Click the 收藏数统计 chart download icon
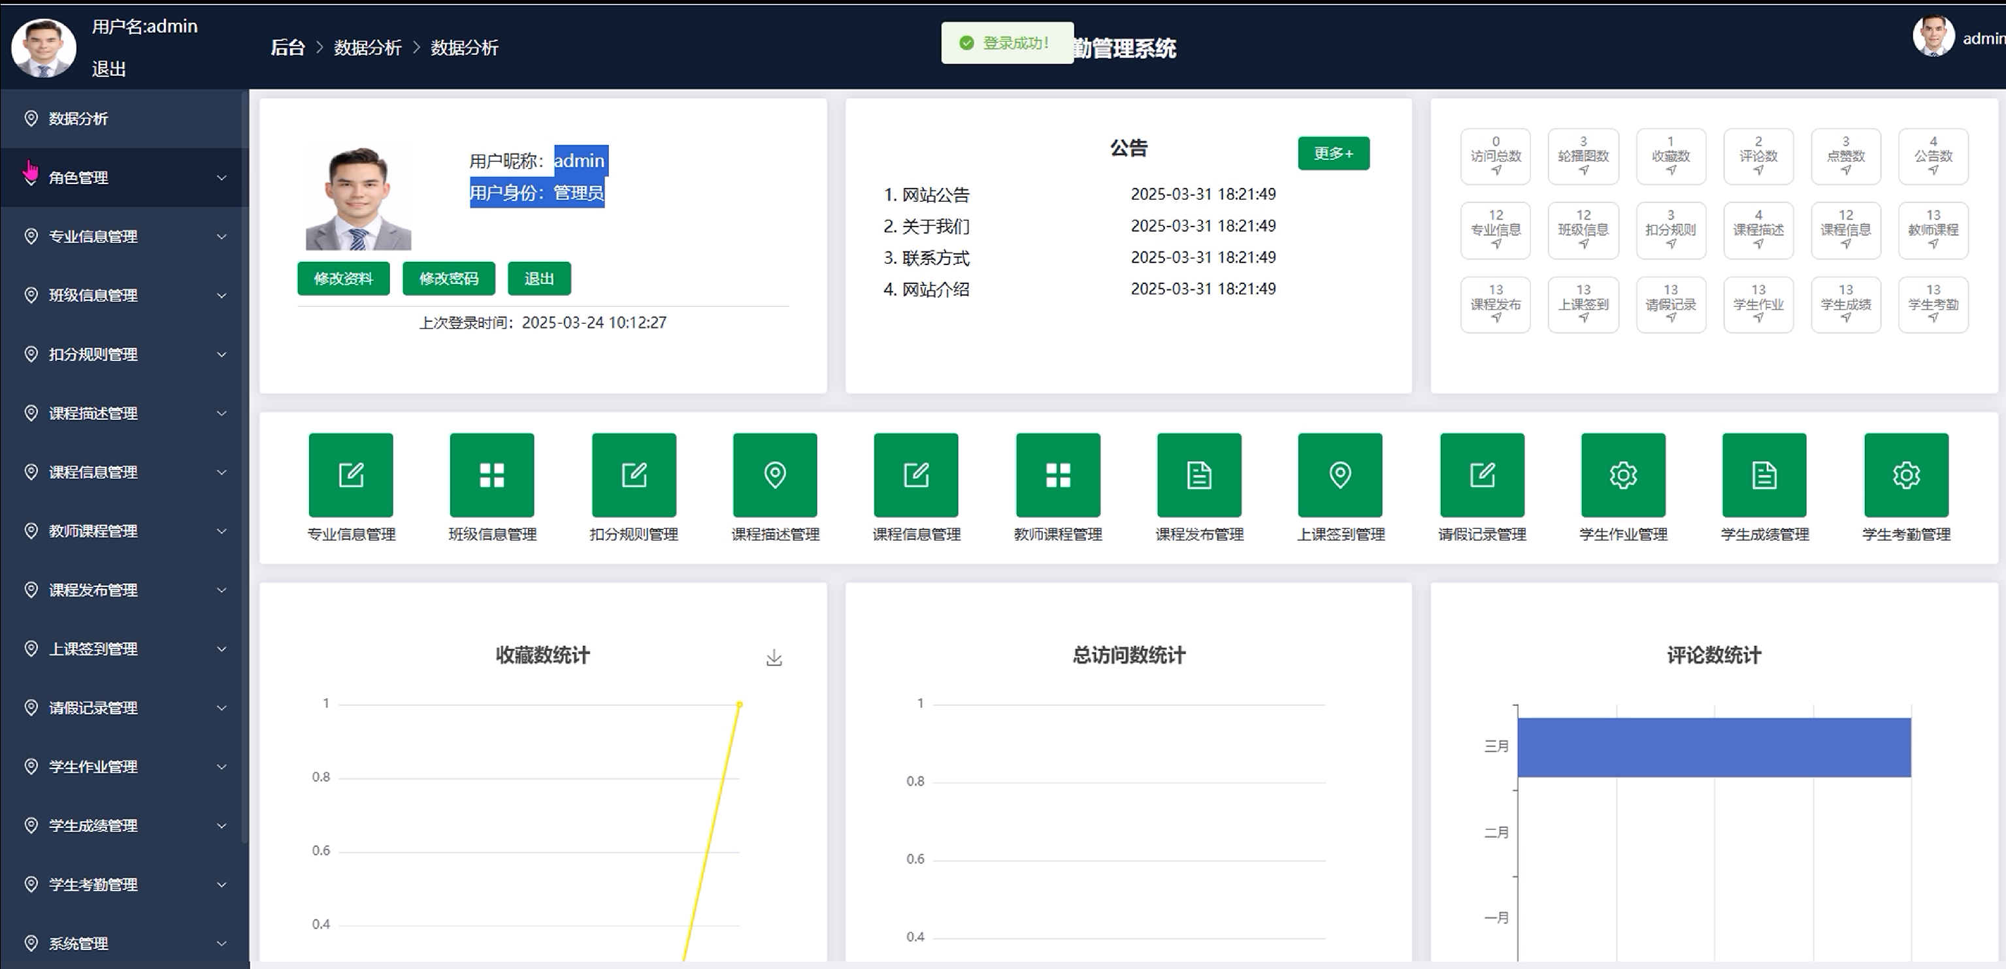The width and height of the screenshot is (2006, 969). [773, 658]
